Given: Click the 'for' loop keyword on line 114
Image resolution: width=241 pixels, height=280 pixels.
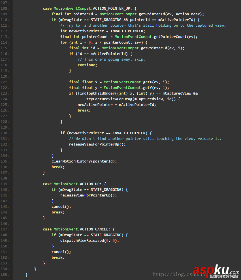Looking at the screenshot, I should click(63, 42).
